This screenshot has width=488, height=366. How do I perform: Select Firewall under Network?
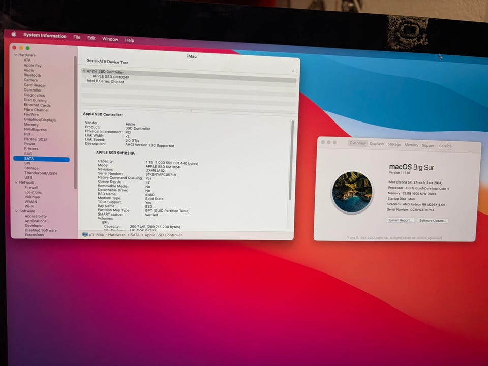[x=32, y=188]
